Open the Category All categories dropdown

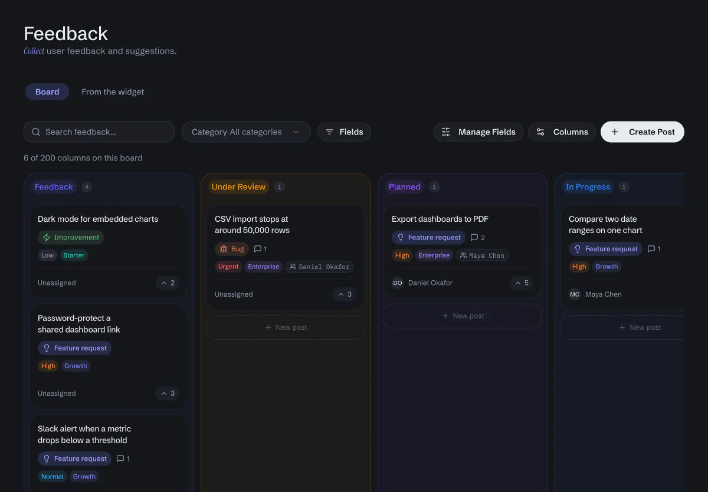click(246, 132)
